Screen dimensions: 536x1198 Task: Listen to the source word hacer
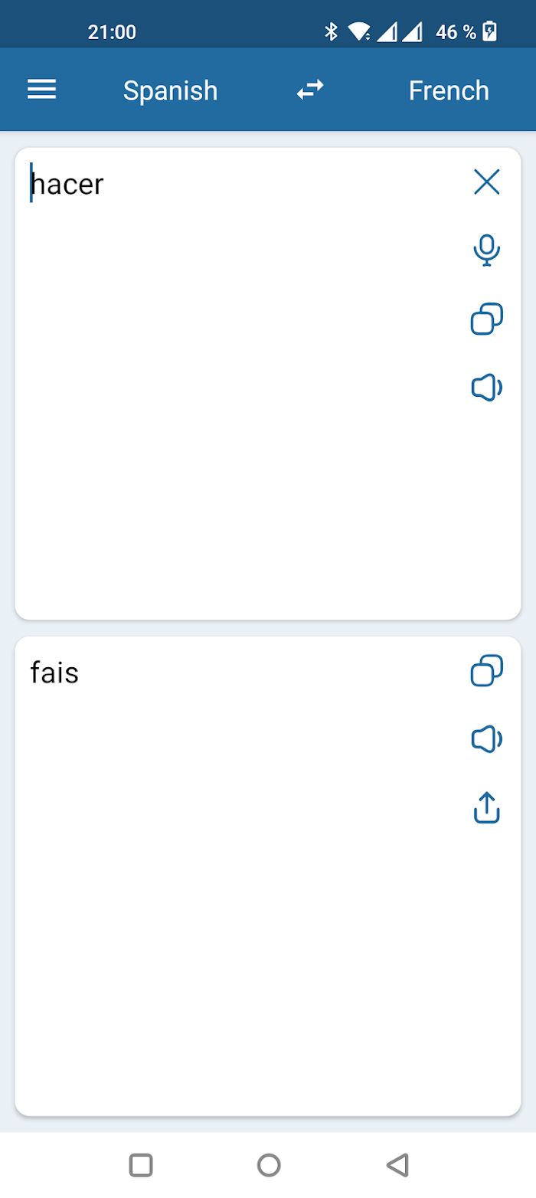pyautogui.click(x=487, y=388)
